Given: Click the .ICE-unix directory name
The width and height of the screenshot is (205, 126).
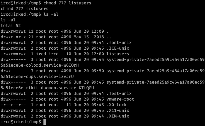Looking at the screenshot, I should (118, 48).
